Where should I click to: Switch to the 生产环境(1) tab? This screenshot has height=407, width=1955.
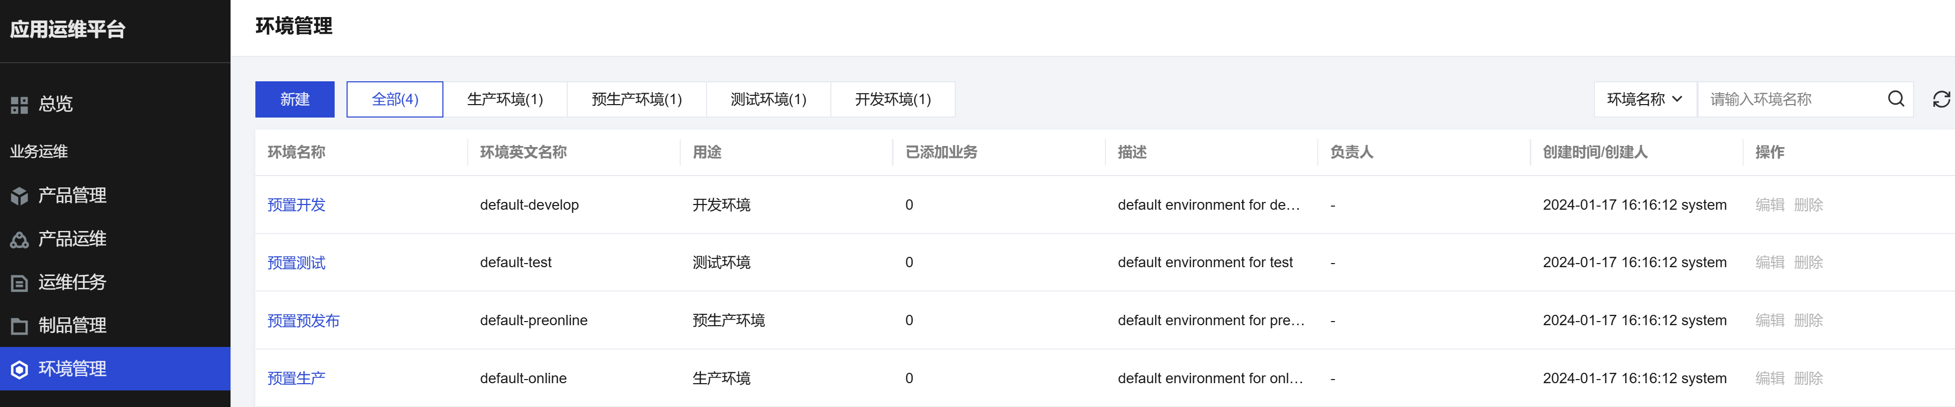[x=505, y=99]
